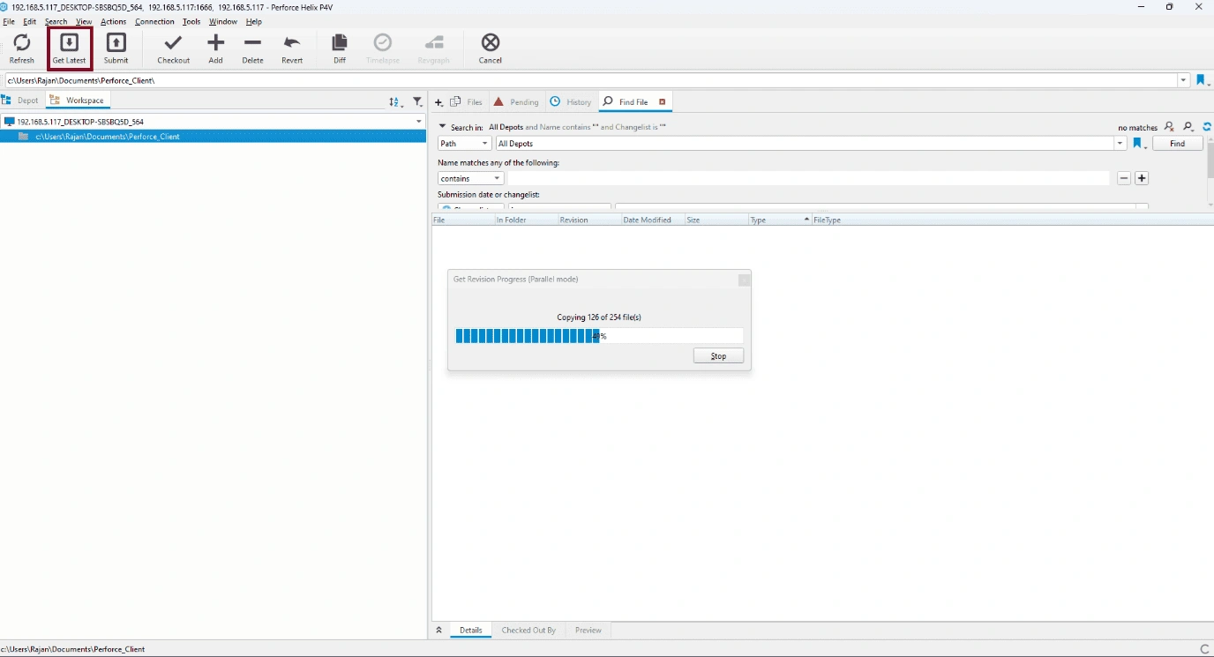Switch to the Files tab

[467, 102]
